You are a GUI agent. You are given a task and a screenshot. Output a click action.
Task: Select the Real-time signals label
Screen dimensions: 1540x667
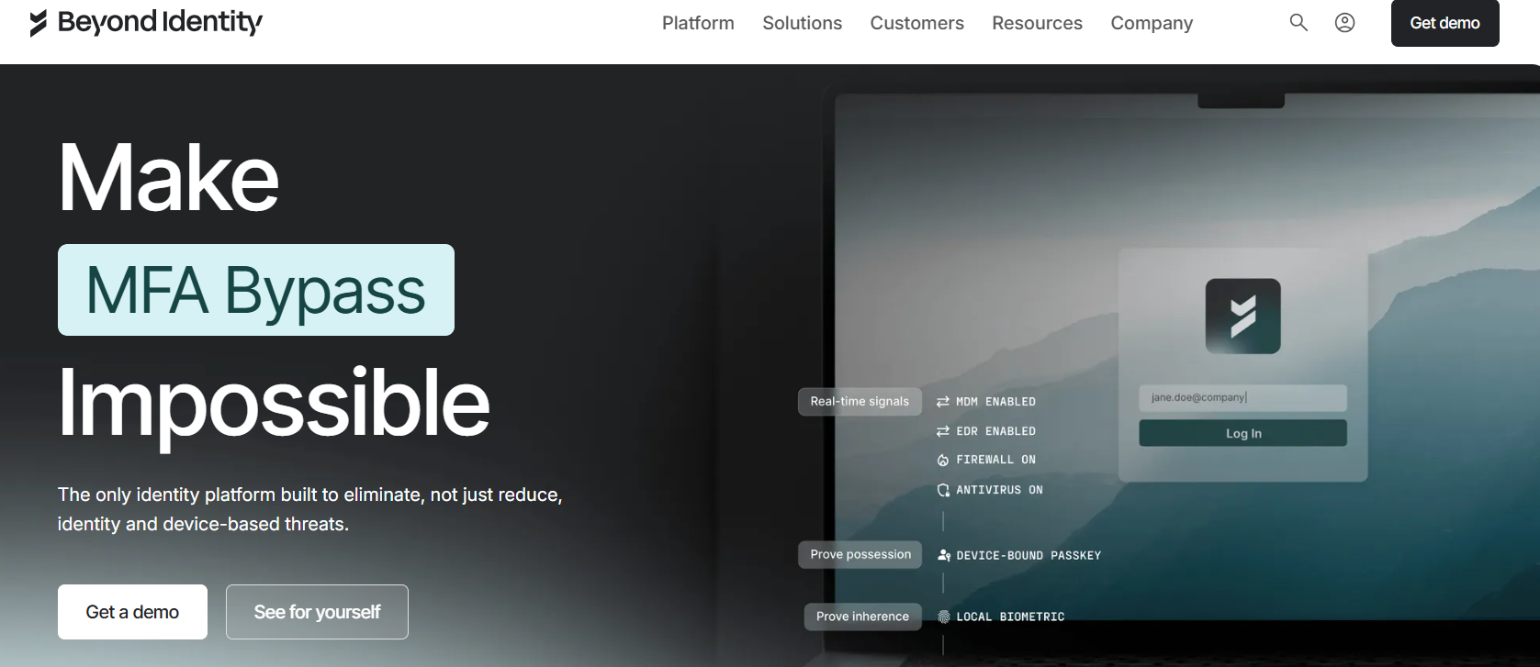pos(860,401)
